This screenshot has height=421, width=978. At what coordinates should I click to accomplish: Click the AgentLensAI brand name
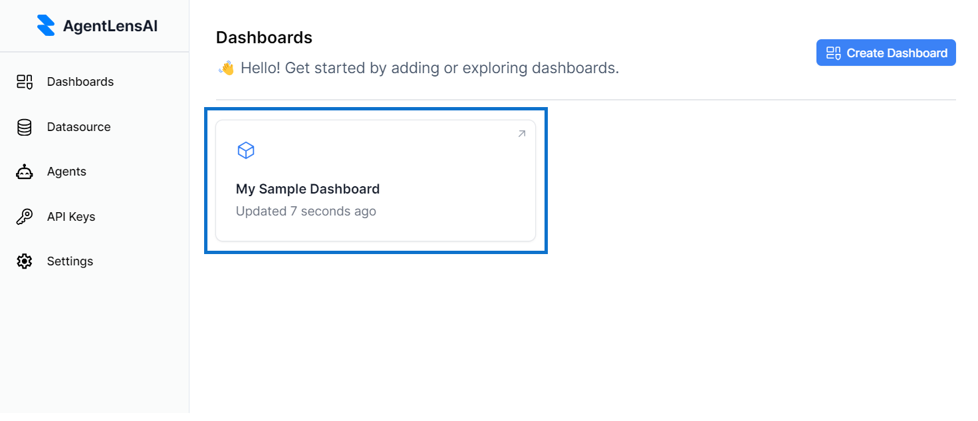click(x=110, y=26)
